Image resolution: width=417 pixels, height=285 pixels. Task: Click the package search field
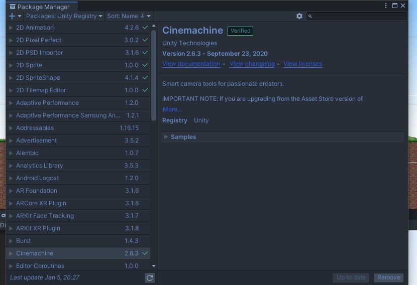tap(357, 16)
